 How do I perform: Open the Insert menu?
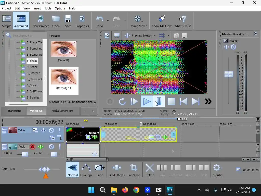[x=37, y=8]
